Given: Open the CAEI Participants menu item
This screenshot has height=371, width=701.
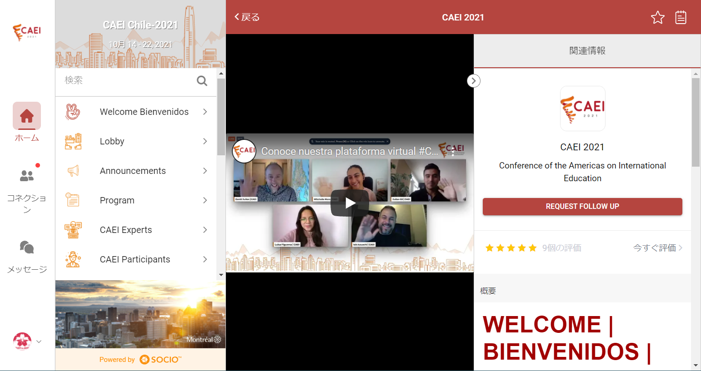Looking at the screenshot, I should click(136, 259).
